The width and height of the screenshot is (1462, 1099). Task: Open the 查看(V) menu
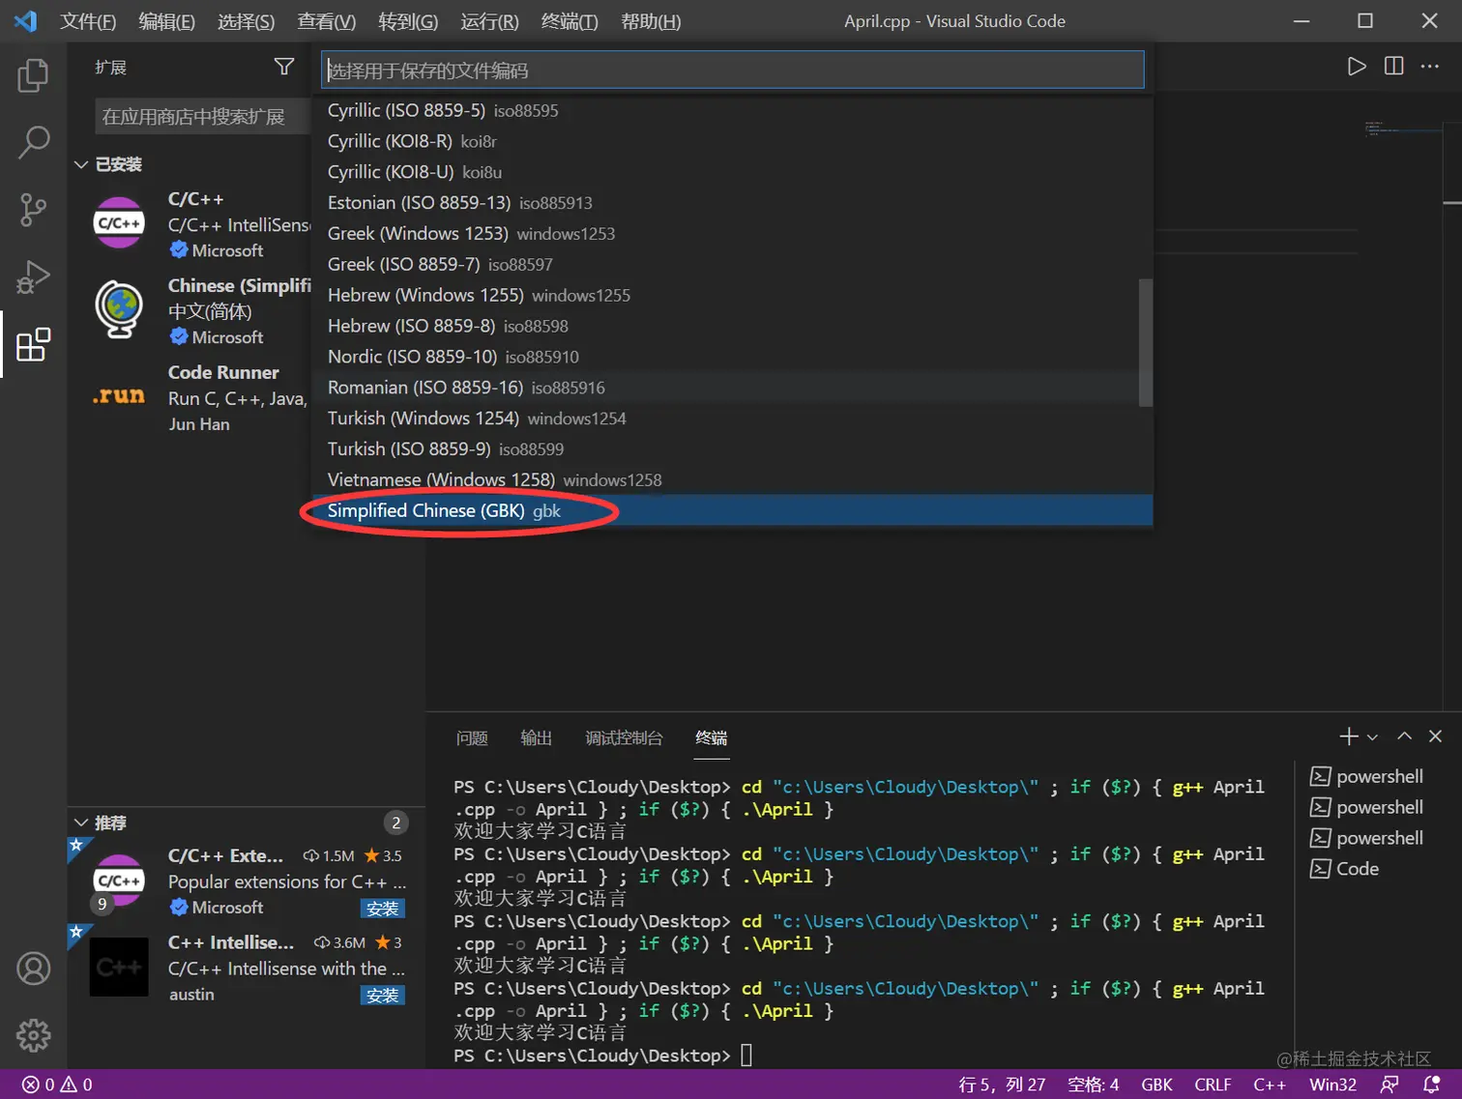[x=326, y=21]
